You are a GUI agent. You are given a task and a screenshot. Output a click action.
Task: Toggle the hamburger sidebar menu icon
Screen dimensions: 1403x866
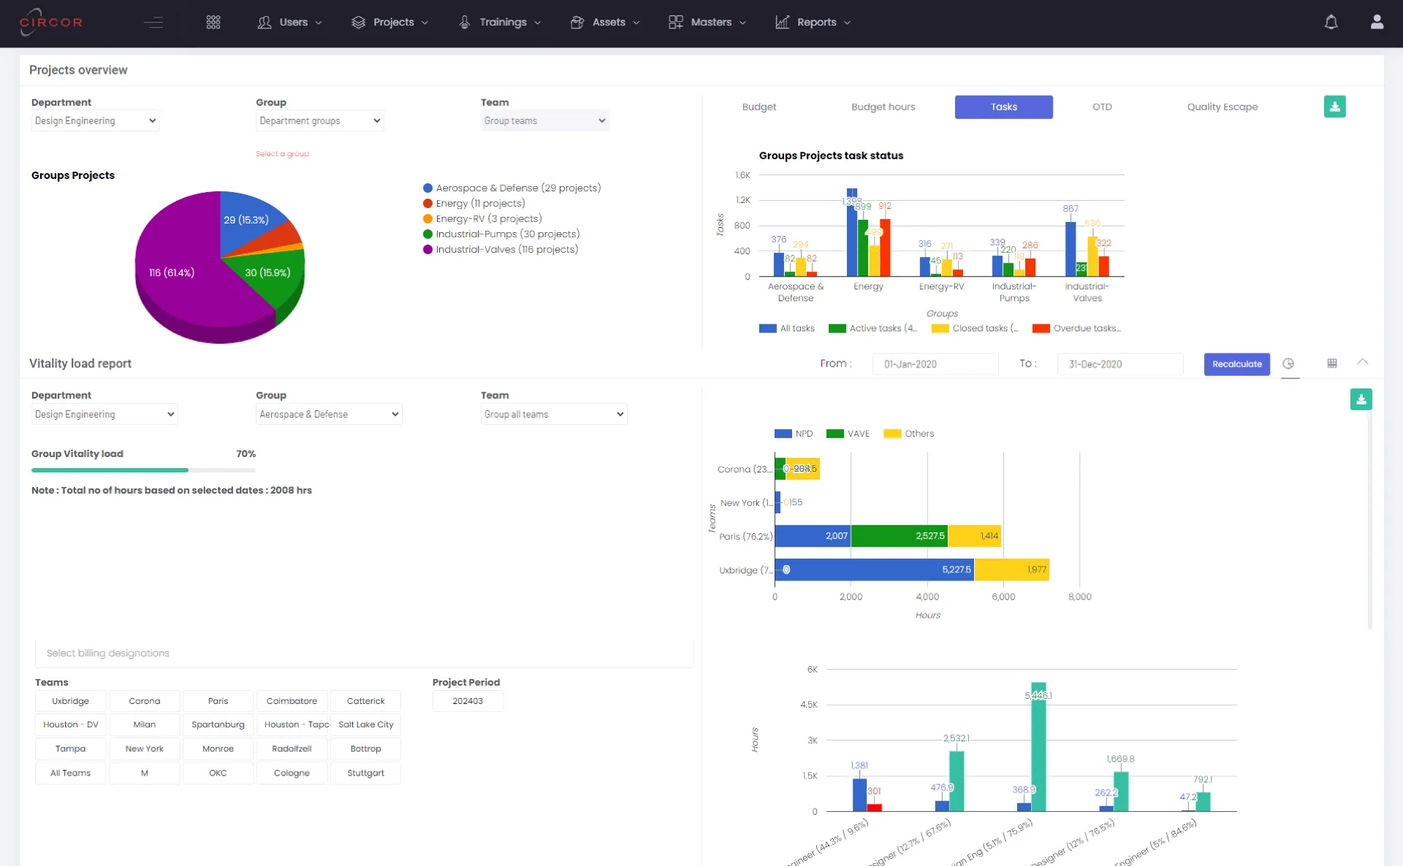153,22
